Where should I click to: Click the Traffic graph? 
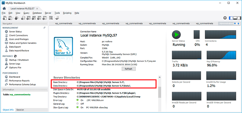coord(187,55)
